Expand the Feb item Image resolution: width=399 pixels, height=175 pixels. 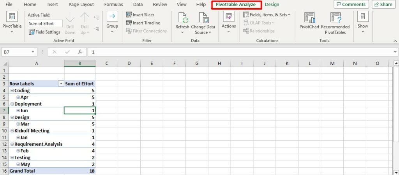[18, 151]
